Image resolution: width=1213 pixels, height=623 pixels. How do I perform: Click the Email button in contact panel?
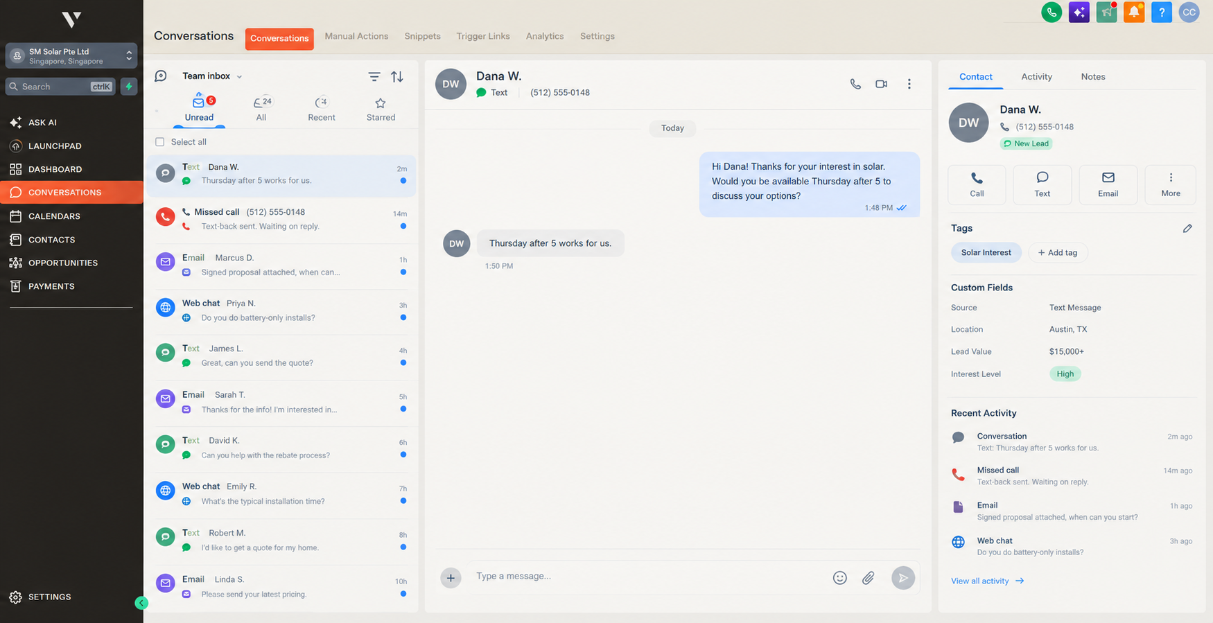tap(1108, 185)
